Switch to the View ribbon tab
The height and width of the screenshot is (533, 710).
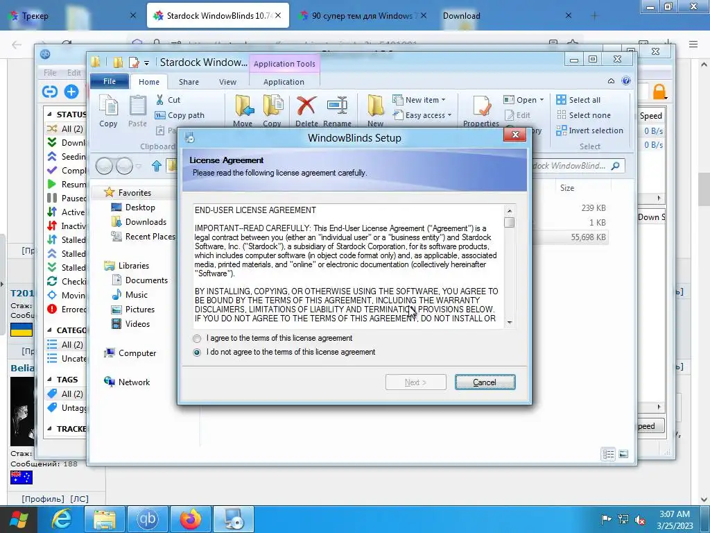coord(227,82)
